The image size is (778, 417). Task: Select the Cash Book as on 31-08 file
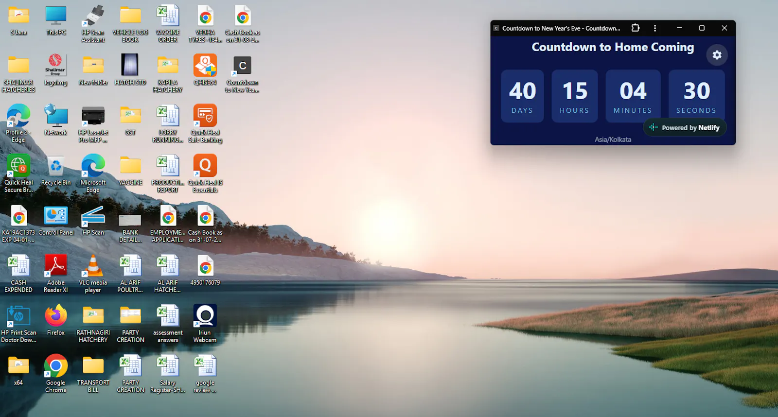pos(242,24)
